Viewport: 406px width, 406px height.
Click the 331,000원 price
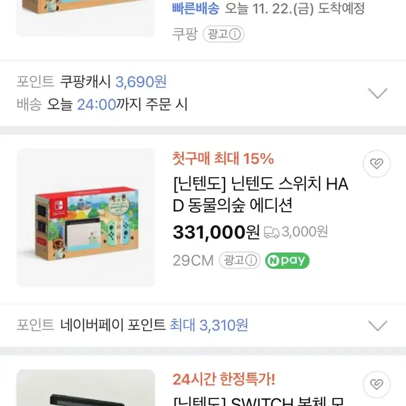coord(216,232)
